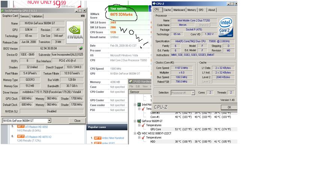Image resolution: width=315 pixels, height=177 pixels.
Task: Click the 6875 3DMarks score
Action: point(121,15)
